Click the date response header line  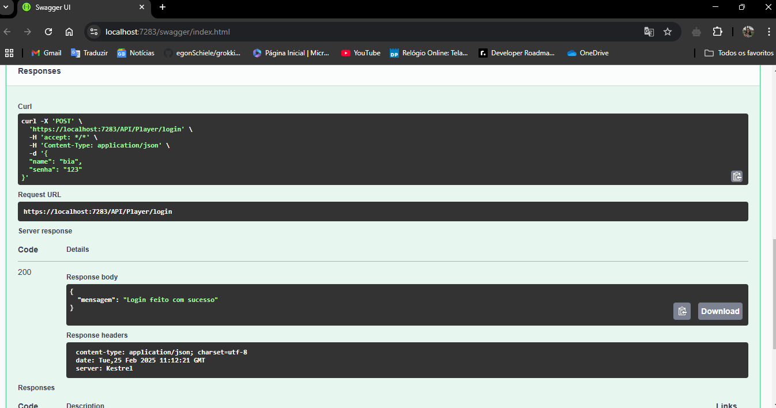pos(141,360)
